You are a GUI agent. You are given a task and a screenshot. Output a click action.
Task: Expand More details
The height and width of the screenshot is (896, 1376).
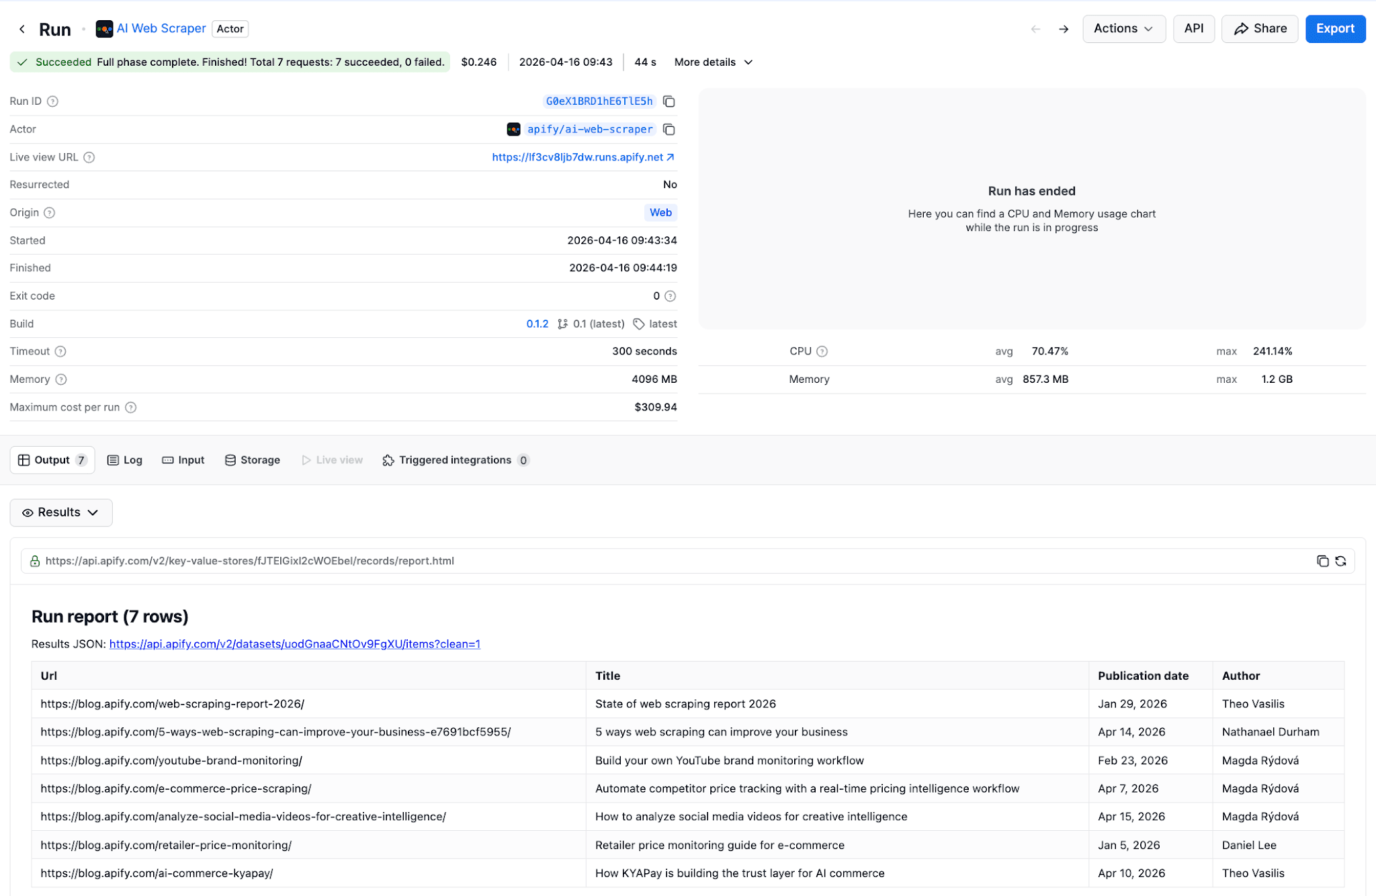pos(713,62)
